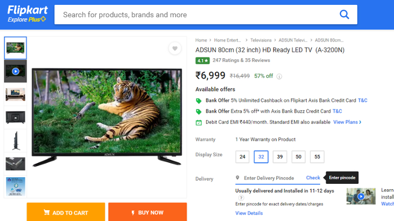Viewport: 394px width, 221px height.
Task: Open View Details for delivery
Action: [x=249, y=213]
